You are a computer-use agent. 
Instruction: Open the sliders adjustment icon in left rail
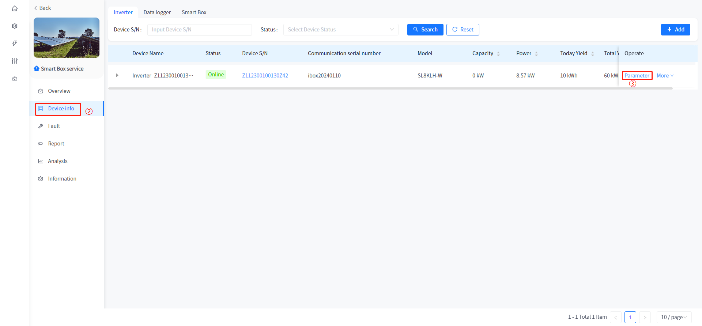15,61
